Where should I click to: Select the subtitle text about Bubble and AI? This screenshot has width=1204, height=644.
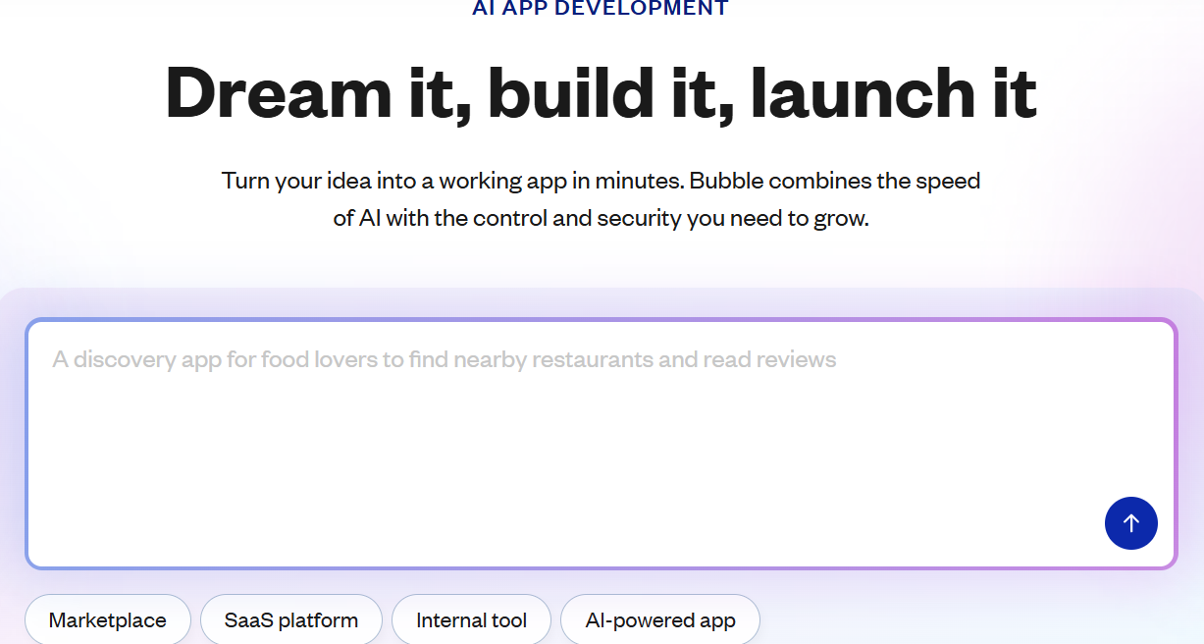coord(601,198)
